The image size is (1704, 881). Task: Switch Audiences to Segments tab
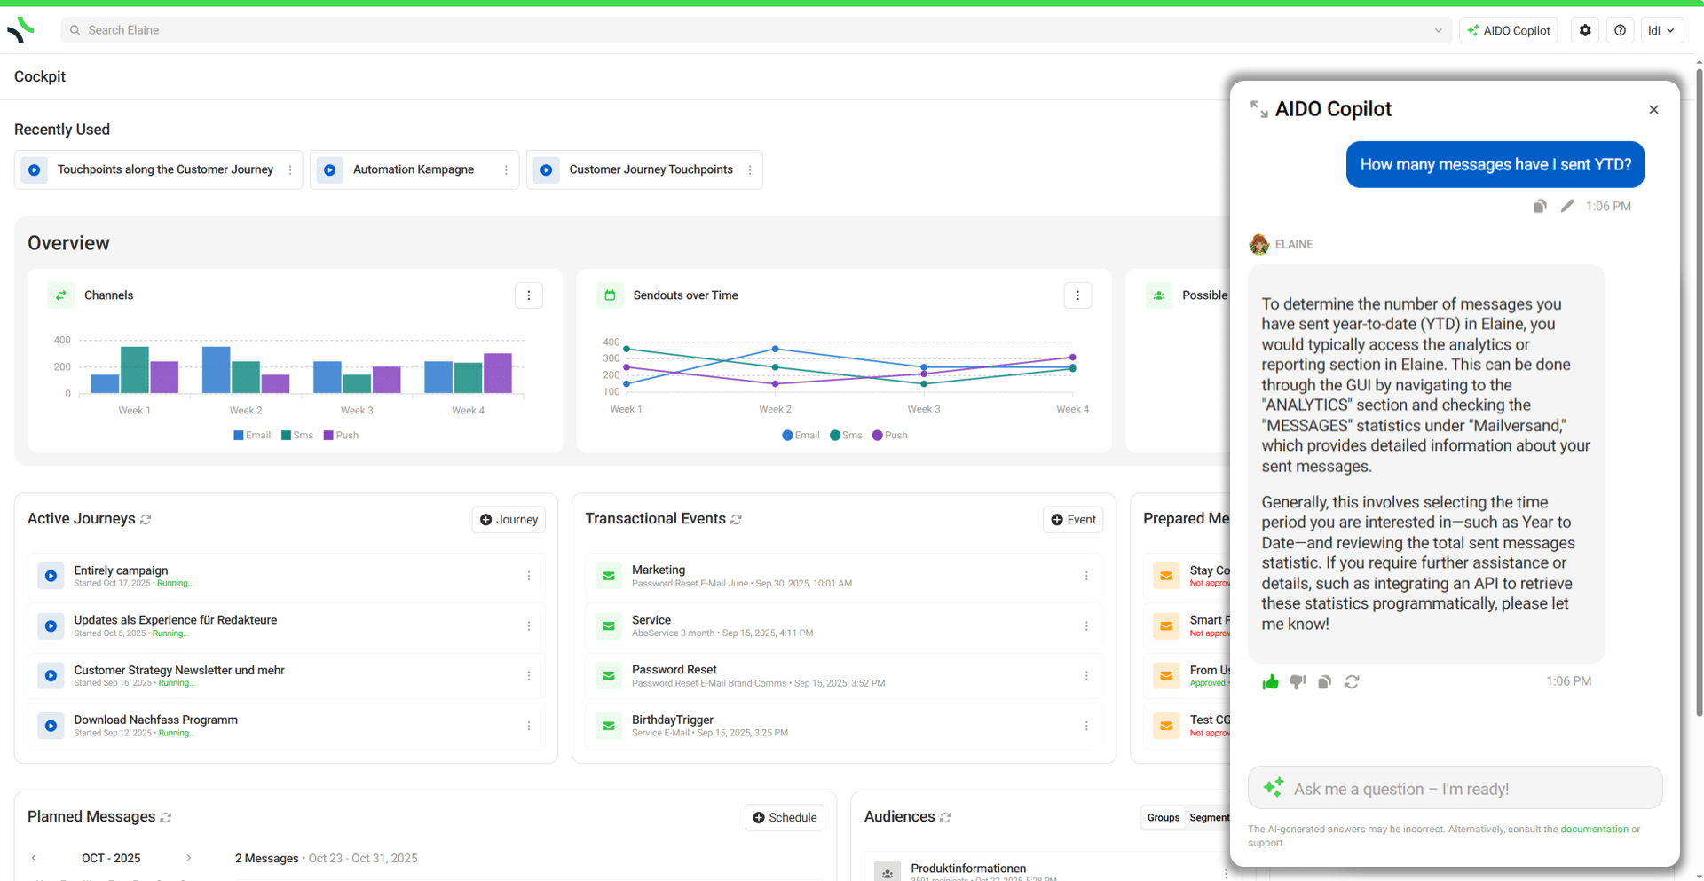point(1208,817)
